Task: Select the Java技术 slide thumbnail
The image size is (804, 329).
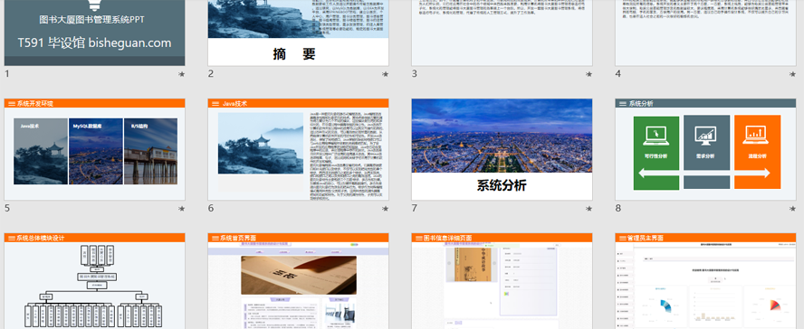Action: pyautogui.click(x=298, y=149)
